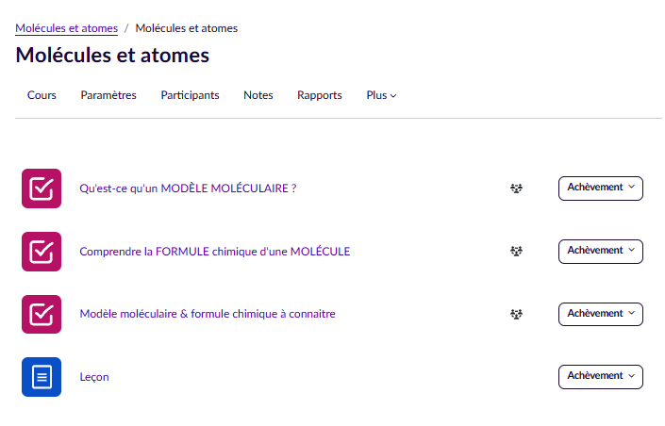
Task: Go to the Notes tab
Action: coord(258,95)
